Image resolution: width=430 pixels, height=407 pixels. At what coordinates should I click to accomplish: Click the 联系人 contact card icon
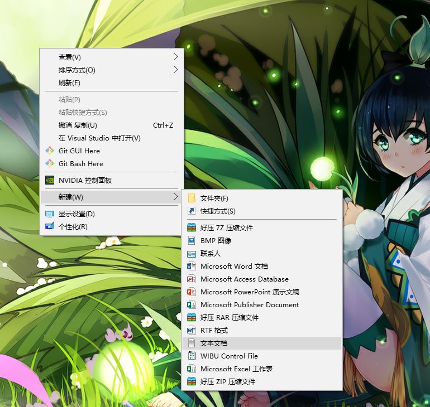[x=192, y=254]
